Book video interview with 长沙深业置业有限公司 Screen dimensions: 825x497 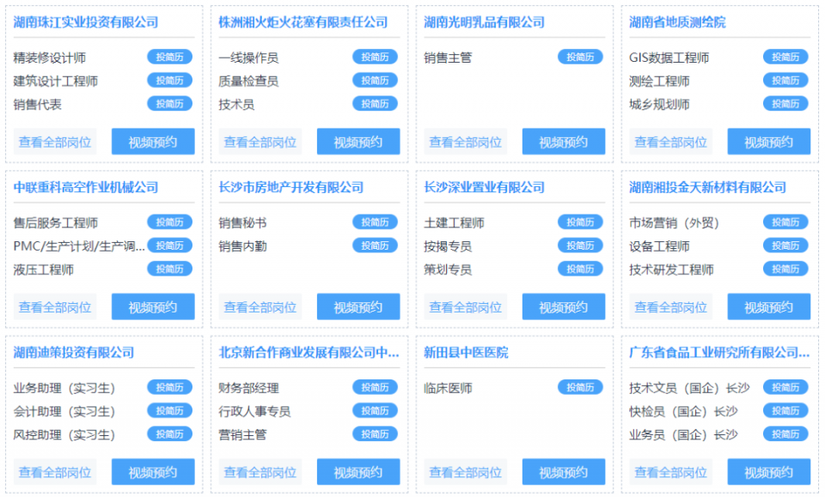tap(564, 306)
